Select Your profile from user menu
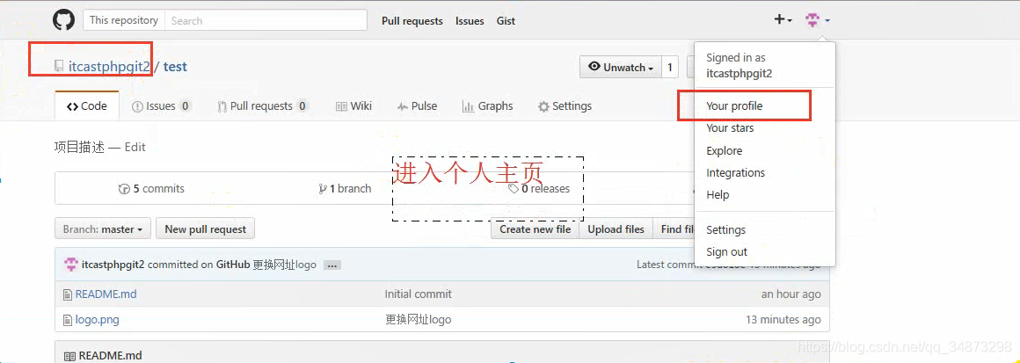 click(734, 106)
